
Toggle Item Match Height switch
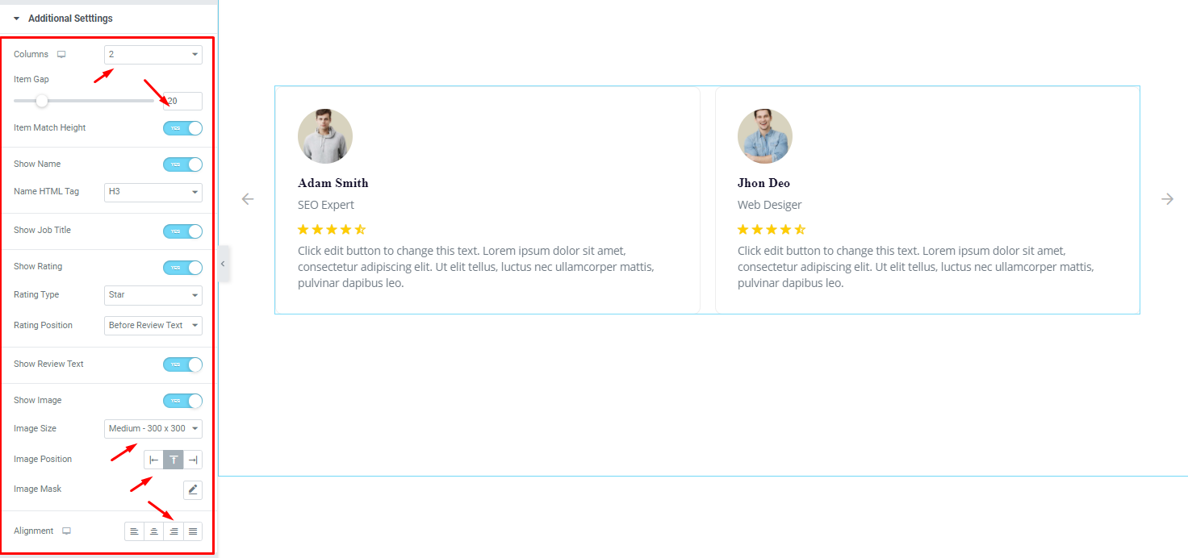coord(182,128)
